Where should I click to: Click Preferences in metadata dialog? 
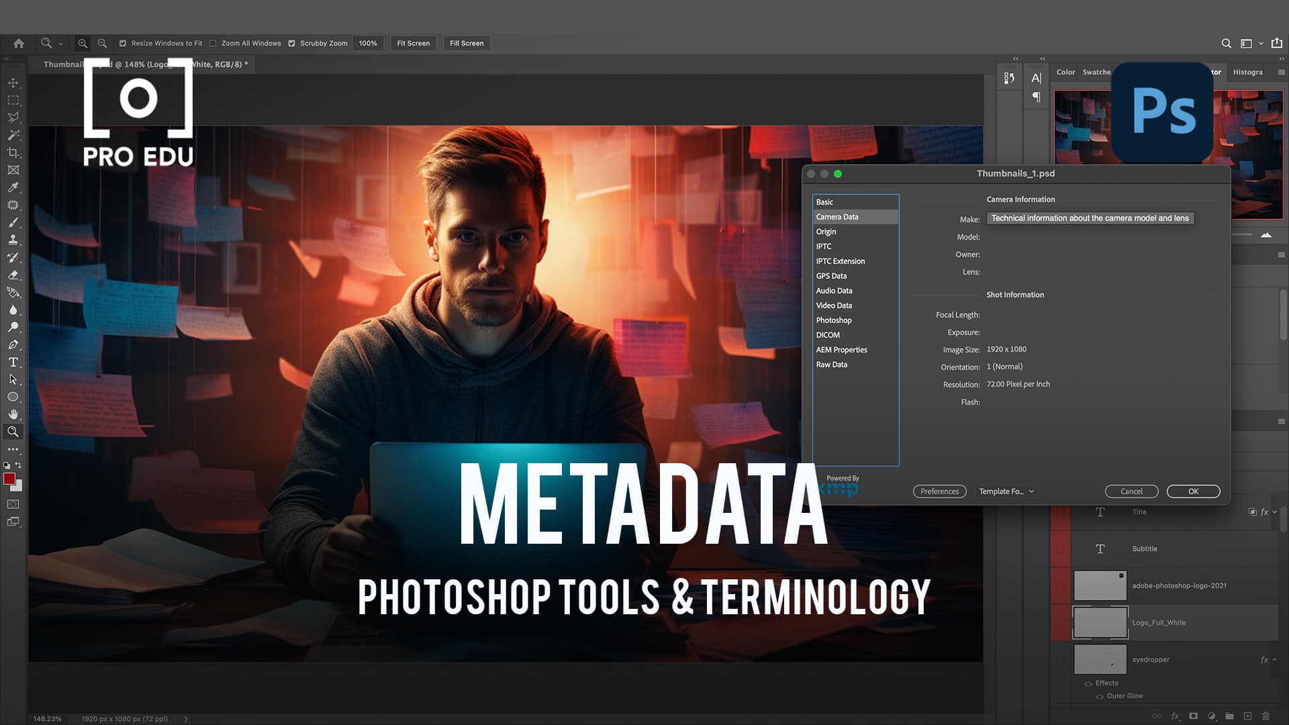point(939,491)
